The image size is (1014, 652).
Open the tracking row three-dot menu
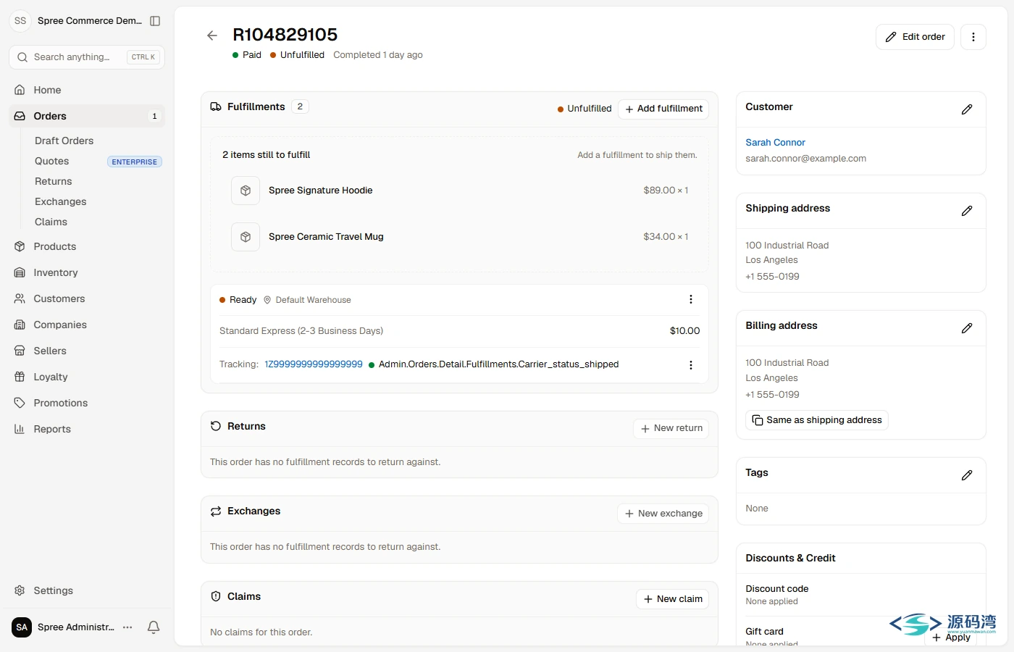coord(691,365)
